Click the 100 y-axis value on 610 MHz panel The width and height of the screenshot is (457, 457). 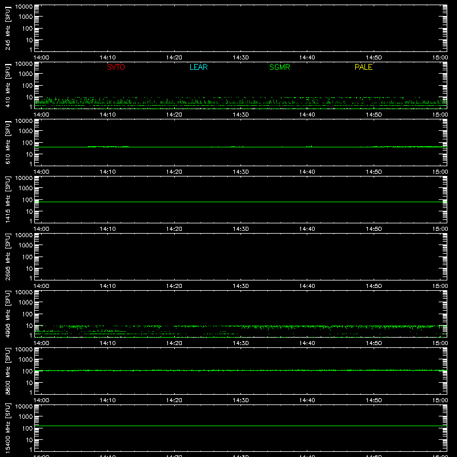point(27,143)
